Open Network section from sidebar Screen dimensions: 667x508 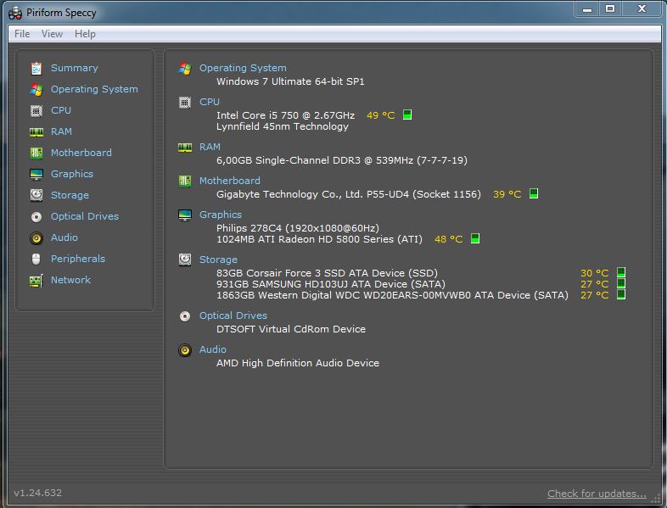(70, 280)
